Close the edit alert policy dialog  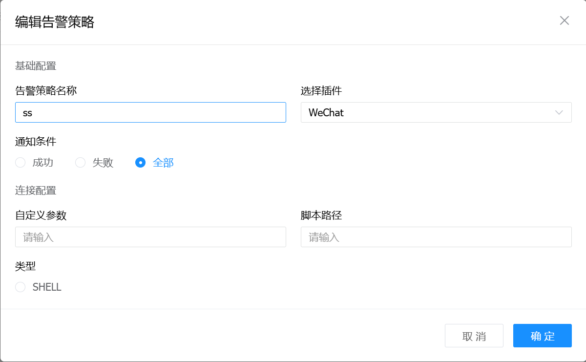(565, 21)
